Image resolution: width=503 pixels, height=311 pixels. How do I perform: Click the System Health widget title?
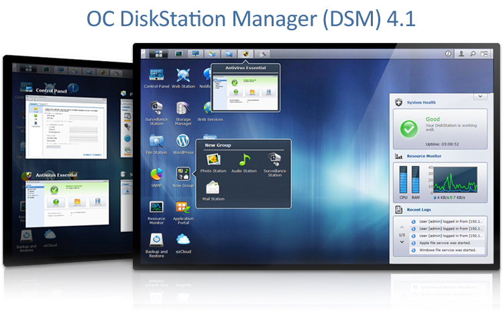(421, 103)
